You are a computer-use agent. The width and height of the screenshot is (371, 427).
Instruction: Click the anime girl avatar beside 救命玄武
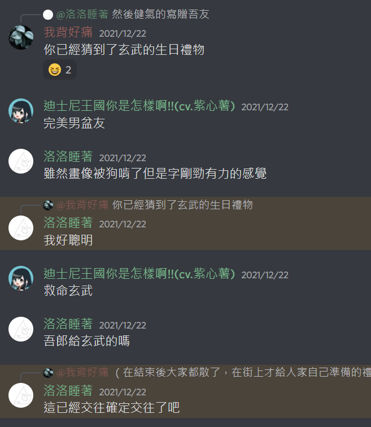pos(21,278)
